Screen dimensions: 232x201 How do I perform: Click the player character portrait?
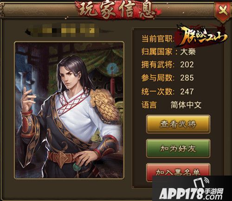tap(69, 110)
